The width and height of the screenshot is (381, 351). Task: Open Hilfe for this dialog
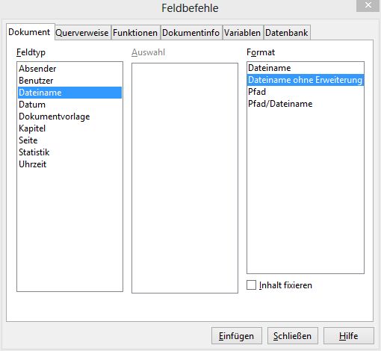[x=349, y=336]
